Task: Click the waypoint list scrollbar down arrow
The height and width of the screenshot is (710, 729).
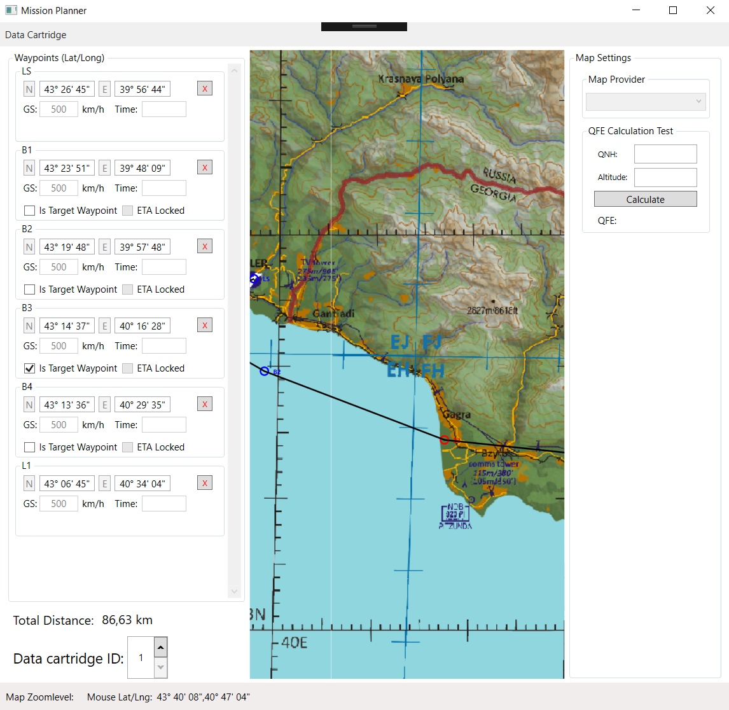Action: (234, 592)
